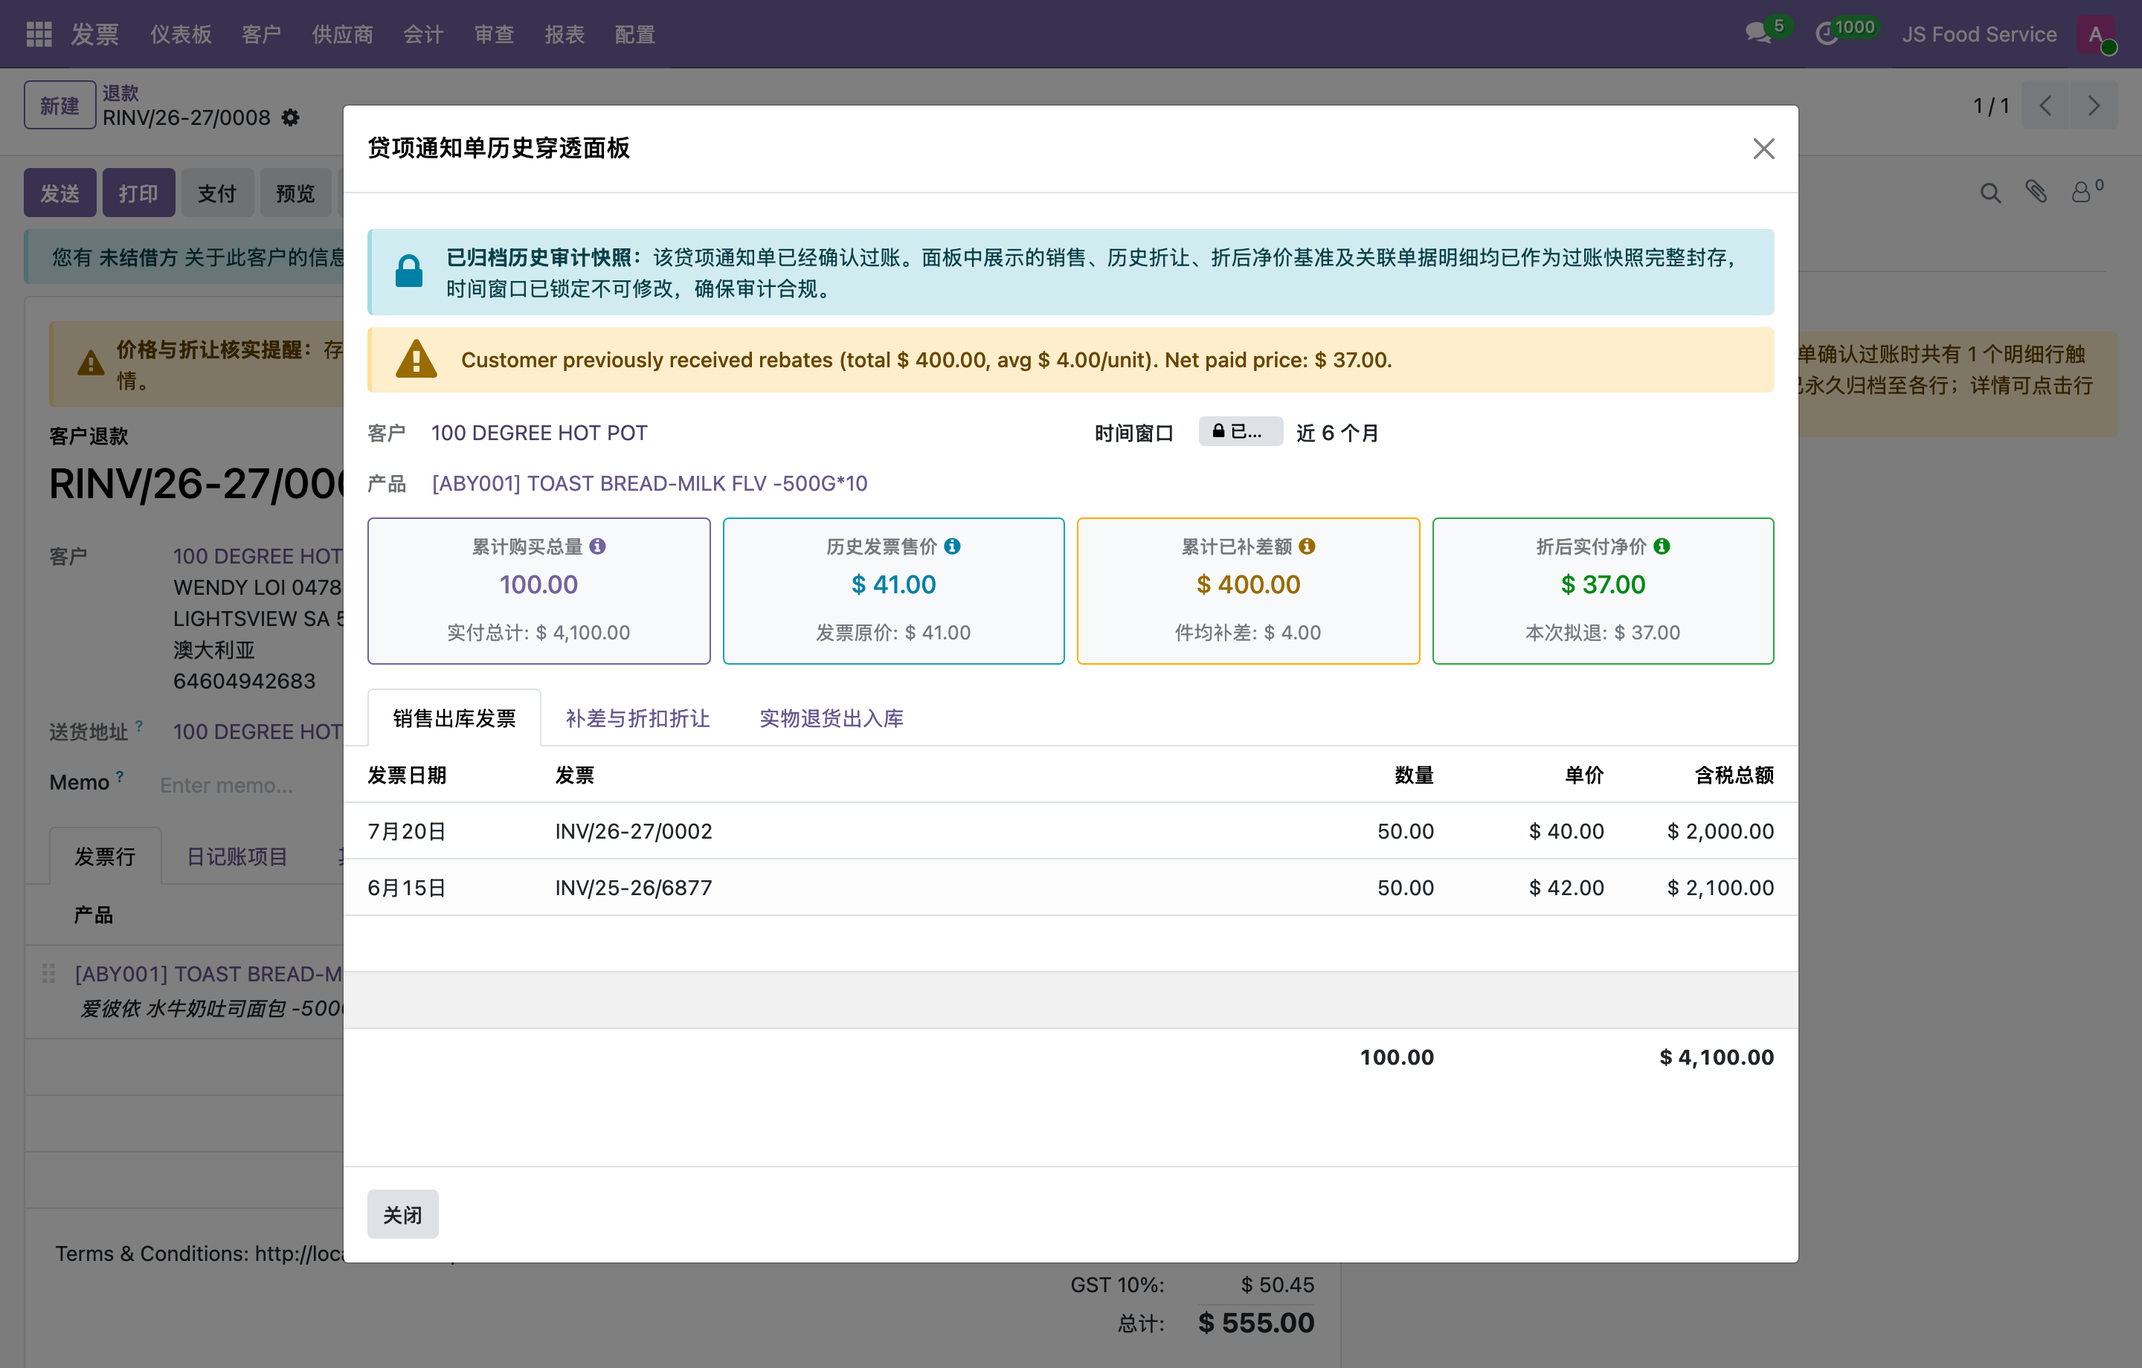Open the 配置 menu
This screenshot has height=1368, width=2142.
point(635,33)
